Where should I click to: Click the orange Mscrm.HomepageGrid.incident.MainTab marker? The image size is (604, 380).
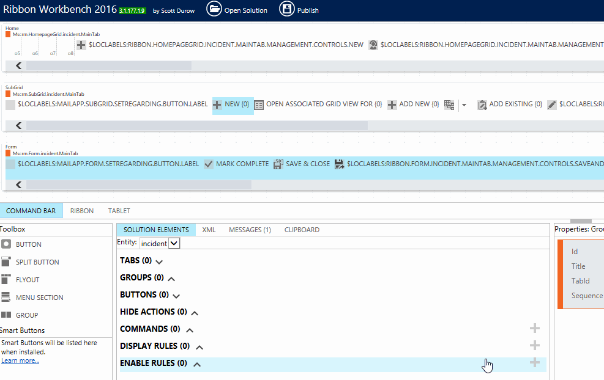point(8,35)
